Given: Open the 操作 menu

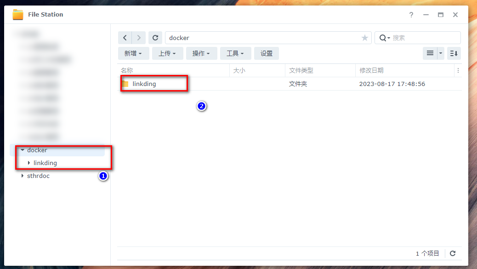Looking at the screenshot, I should click(x=201, y=53).
